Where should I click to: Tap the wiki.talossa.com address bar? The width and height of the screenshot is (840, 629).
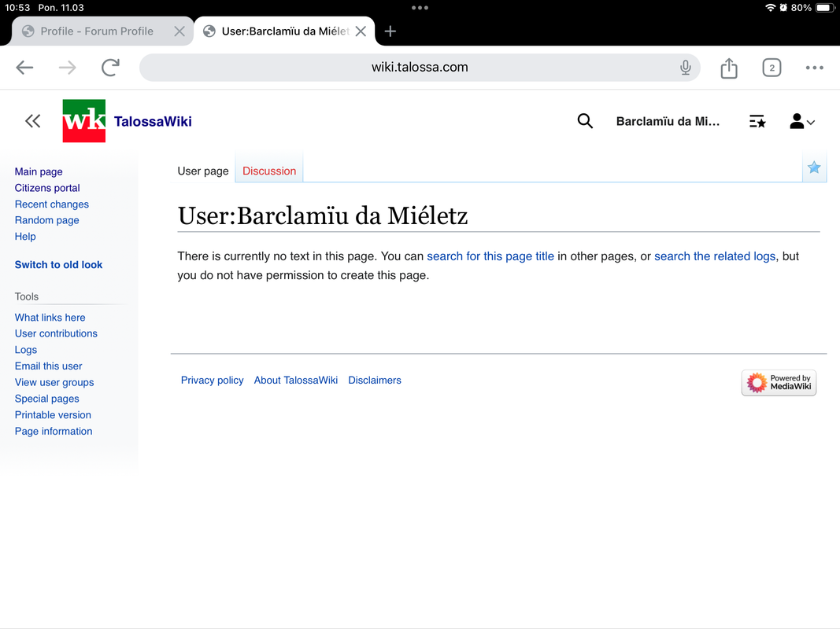[420, 68]
